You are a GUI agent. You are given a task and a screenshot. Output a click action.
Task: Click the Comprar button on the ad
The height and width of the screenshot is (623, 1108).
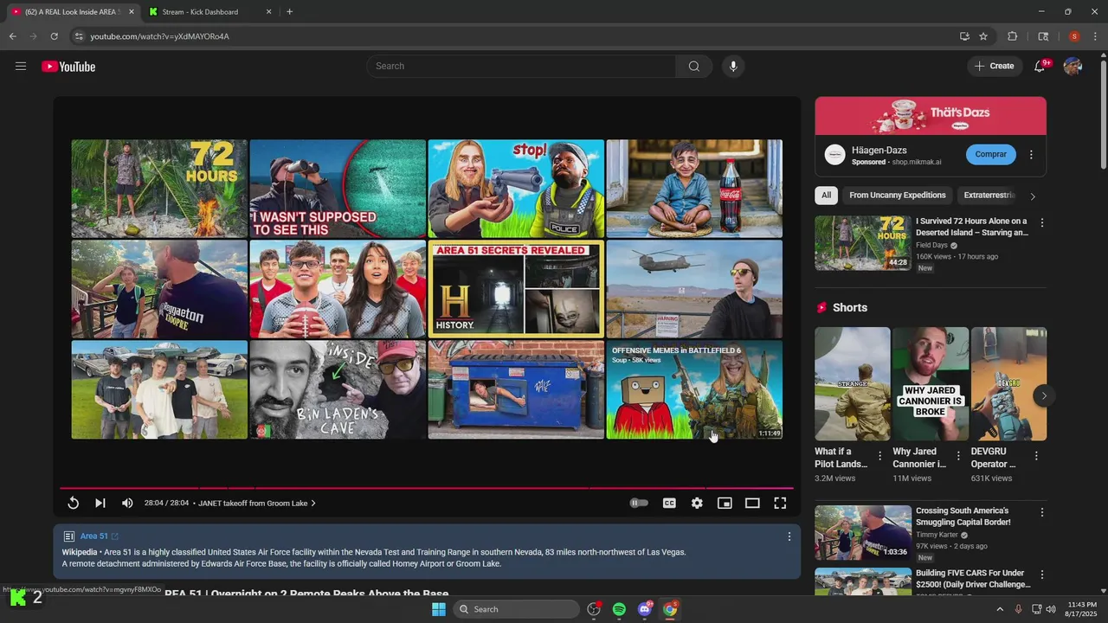pyautogui.click(x=990, y=155)
